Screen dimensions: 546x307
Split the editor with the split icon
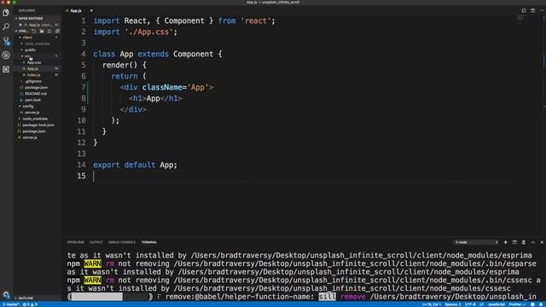coord(532,11)
